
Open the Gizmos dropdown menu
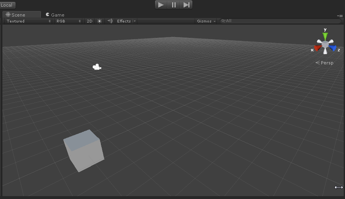206,21
